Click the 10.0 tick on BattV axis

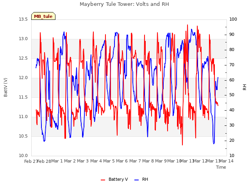pyautogui.click(x=23, y=156)
